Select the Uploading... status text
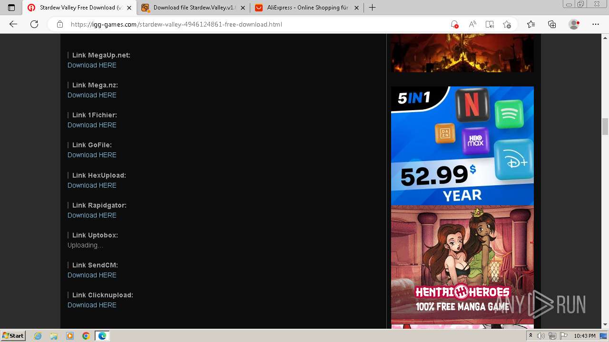The image size is (609, 342). click(x=85, y=245)
